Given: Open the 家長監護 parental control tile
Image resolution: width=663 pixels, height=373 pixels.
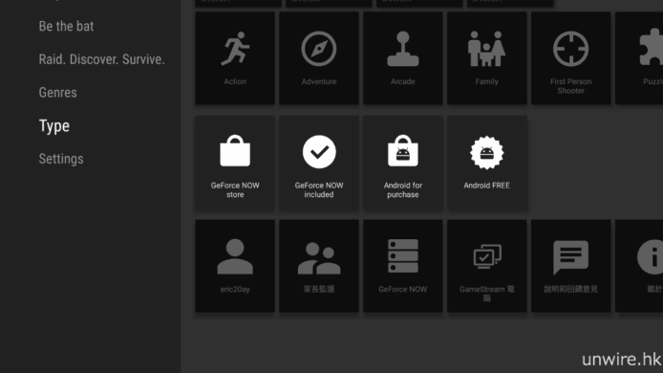Looking at the screenshot, I should (x=319, y=266).
